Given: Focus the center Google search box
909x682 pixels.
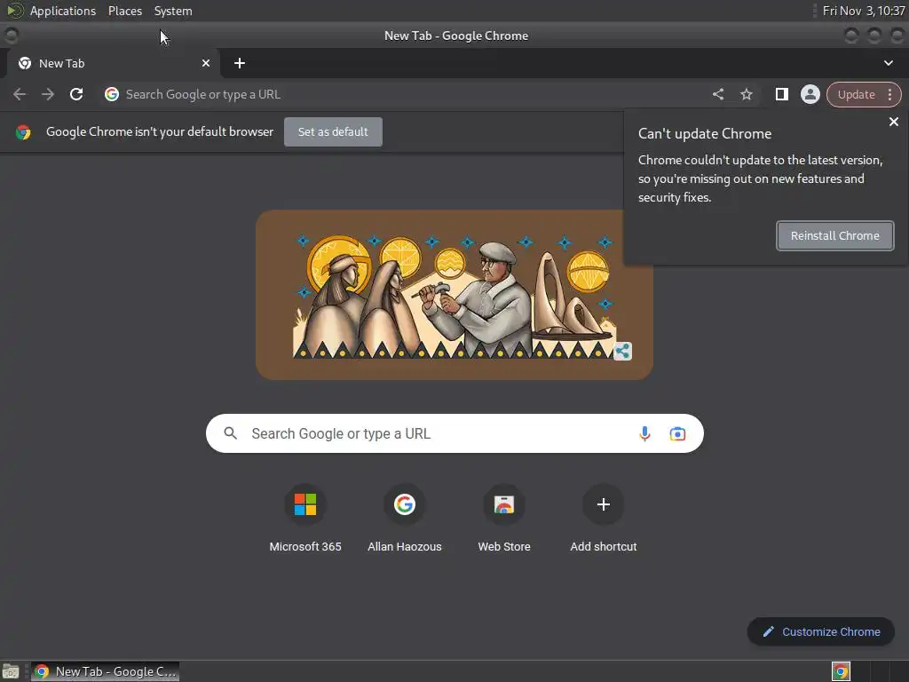Looking at the screenshot, I should 454,433.
